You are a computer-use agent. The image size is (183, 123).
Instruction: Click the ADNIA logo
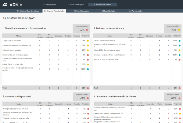(13, 5)
